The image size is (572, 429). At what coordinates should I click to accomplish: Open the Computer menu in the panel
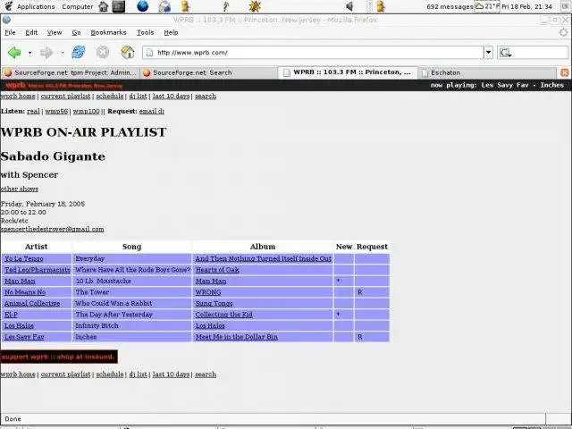click(78, 6)
